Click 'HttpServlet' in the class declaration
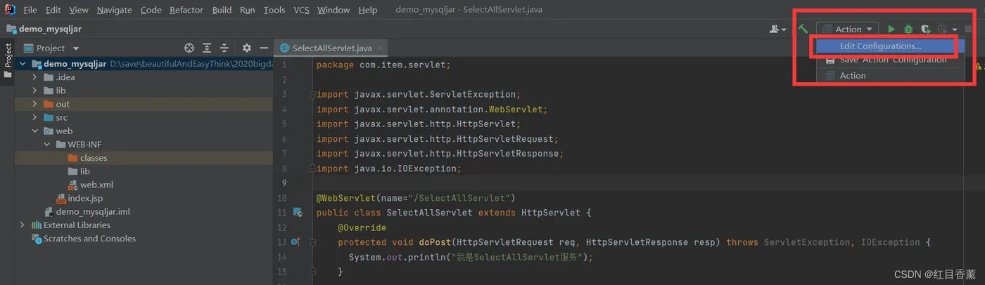985x285 pixels. point(550,213)
